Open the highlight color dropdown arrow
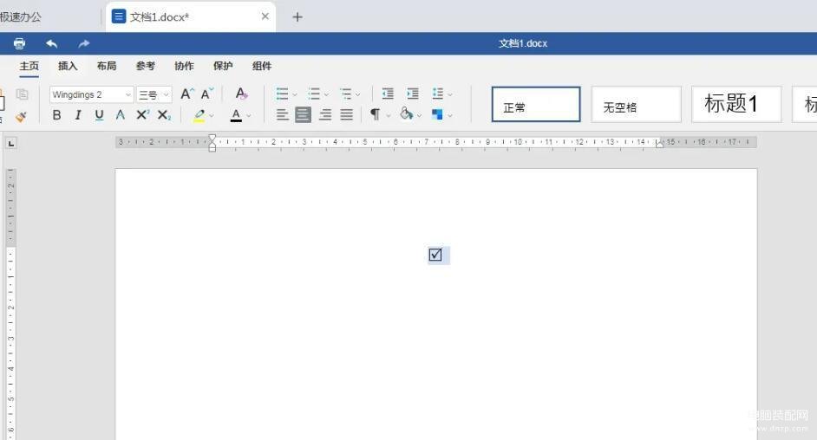 [x=212, y=116]
